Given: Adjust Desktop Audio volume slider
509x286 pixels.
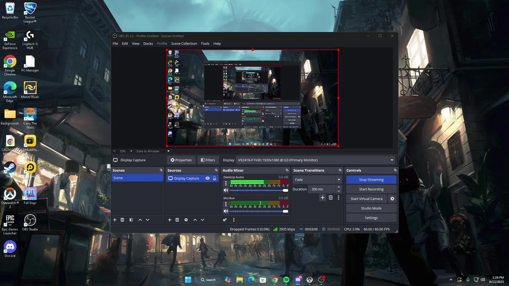Looking at the screenshot, I should point(259,190).
